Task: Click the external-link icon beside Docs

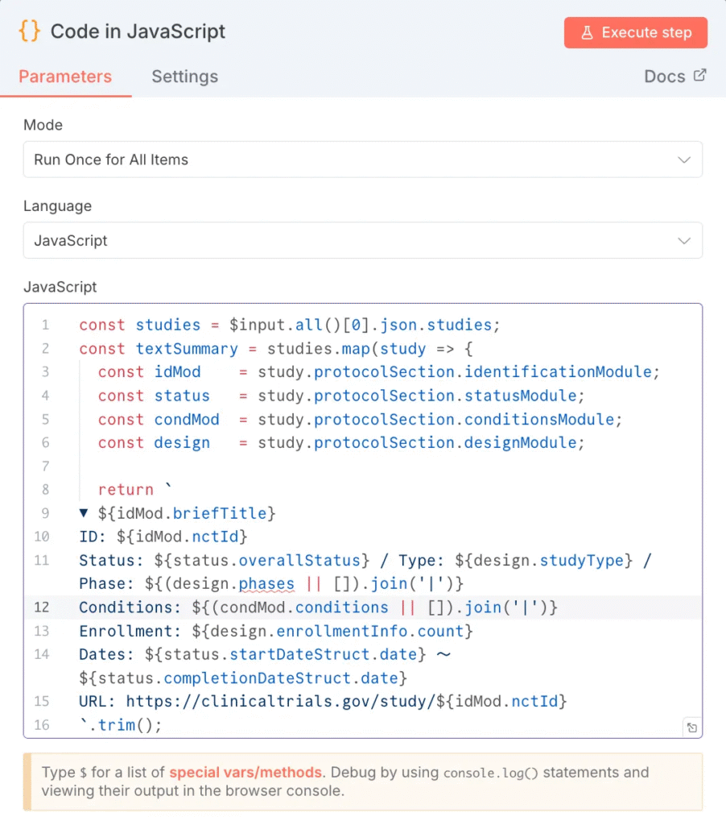Action: (x=699, y=75)
